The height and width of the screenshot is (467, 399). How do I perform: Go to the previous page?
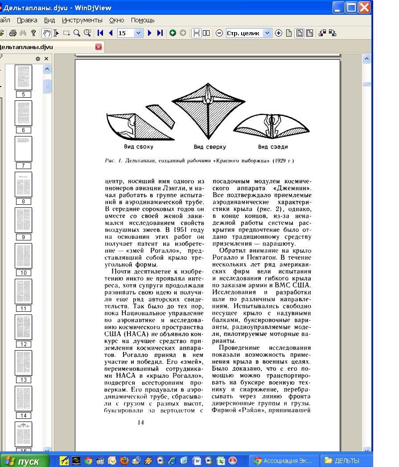pyautogui.click(x=111, y=33)
